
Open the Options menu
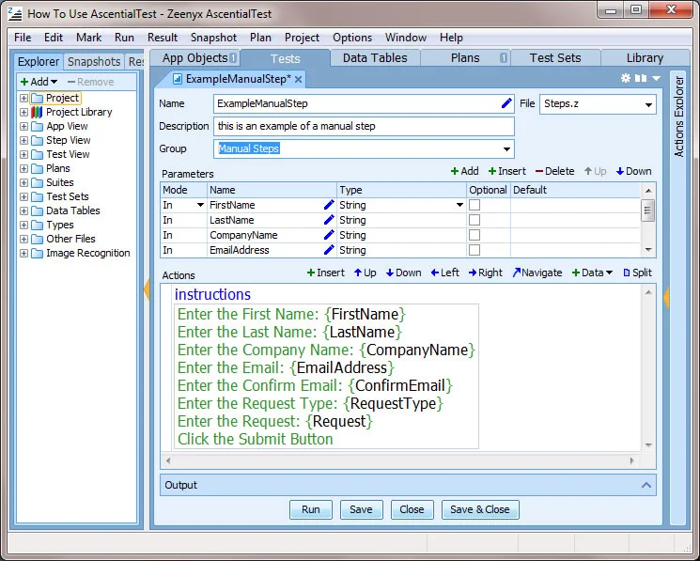[x=352, y=38]
